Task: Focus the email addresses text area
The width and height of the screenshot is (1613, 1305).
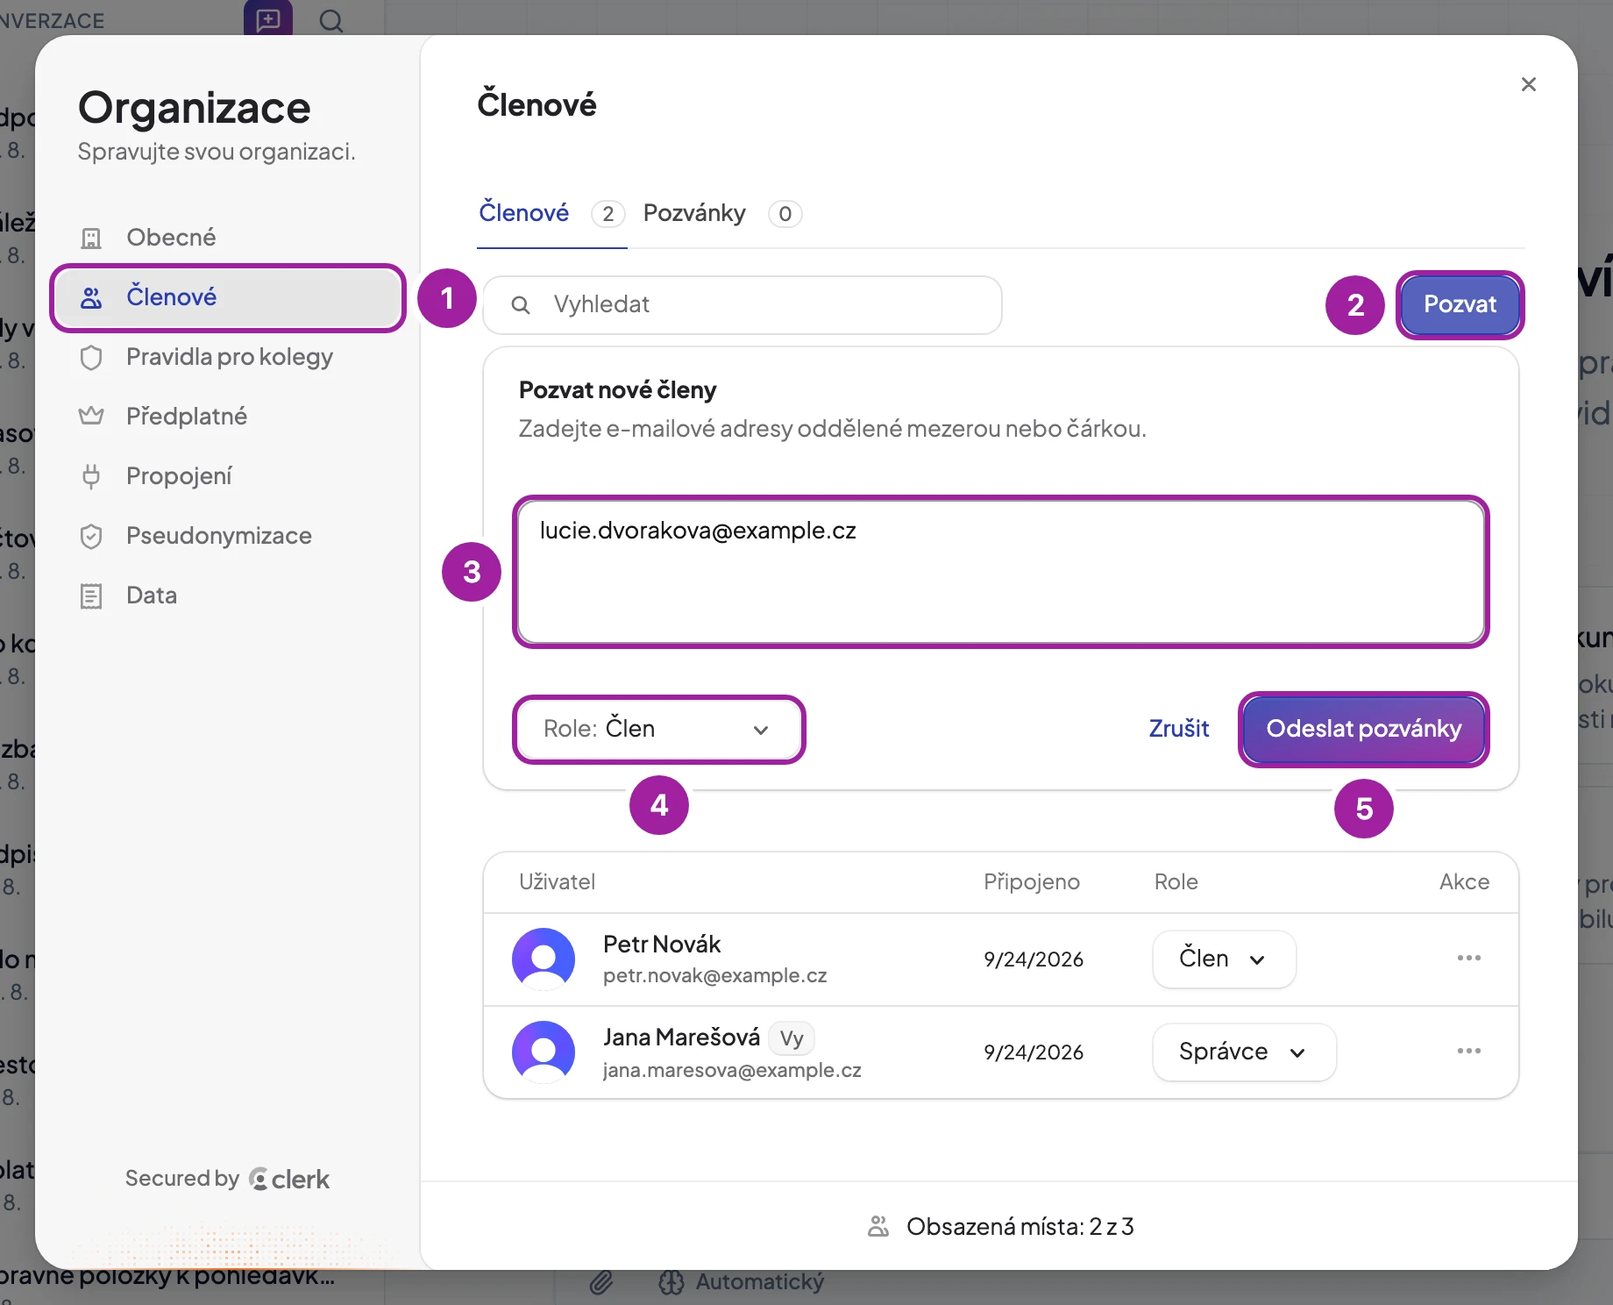Action: (x=1001, y=572)
